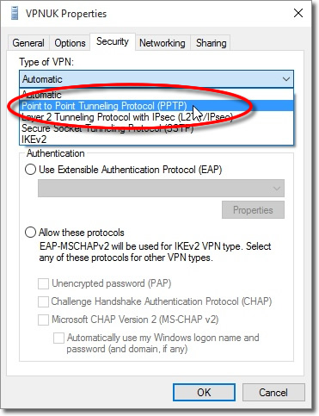Select Allow these protocols radio button
This screenshot has height=416, width=319.
(30, 233)
